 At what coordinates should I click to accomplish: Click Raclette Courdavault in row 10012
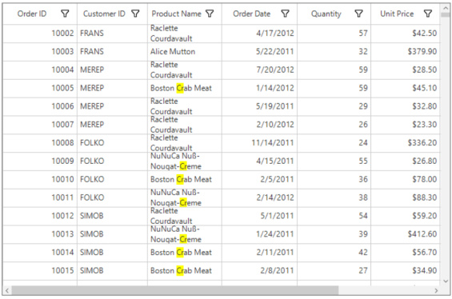185,216
